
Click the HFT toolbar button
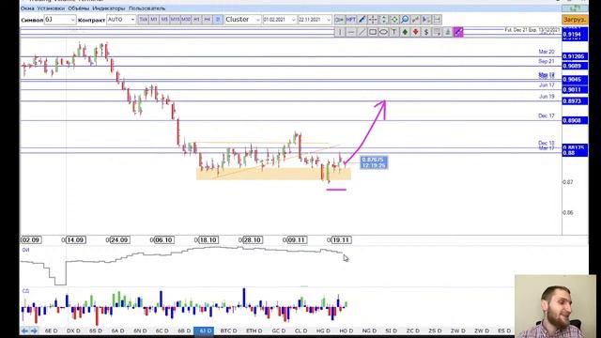click(x=350, y=19)
